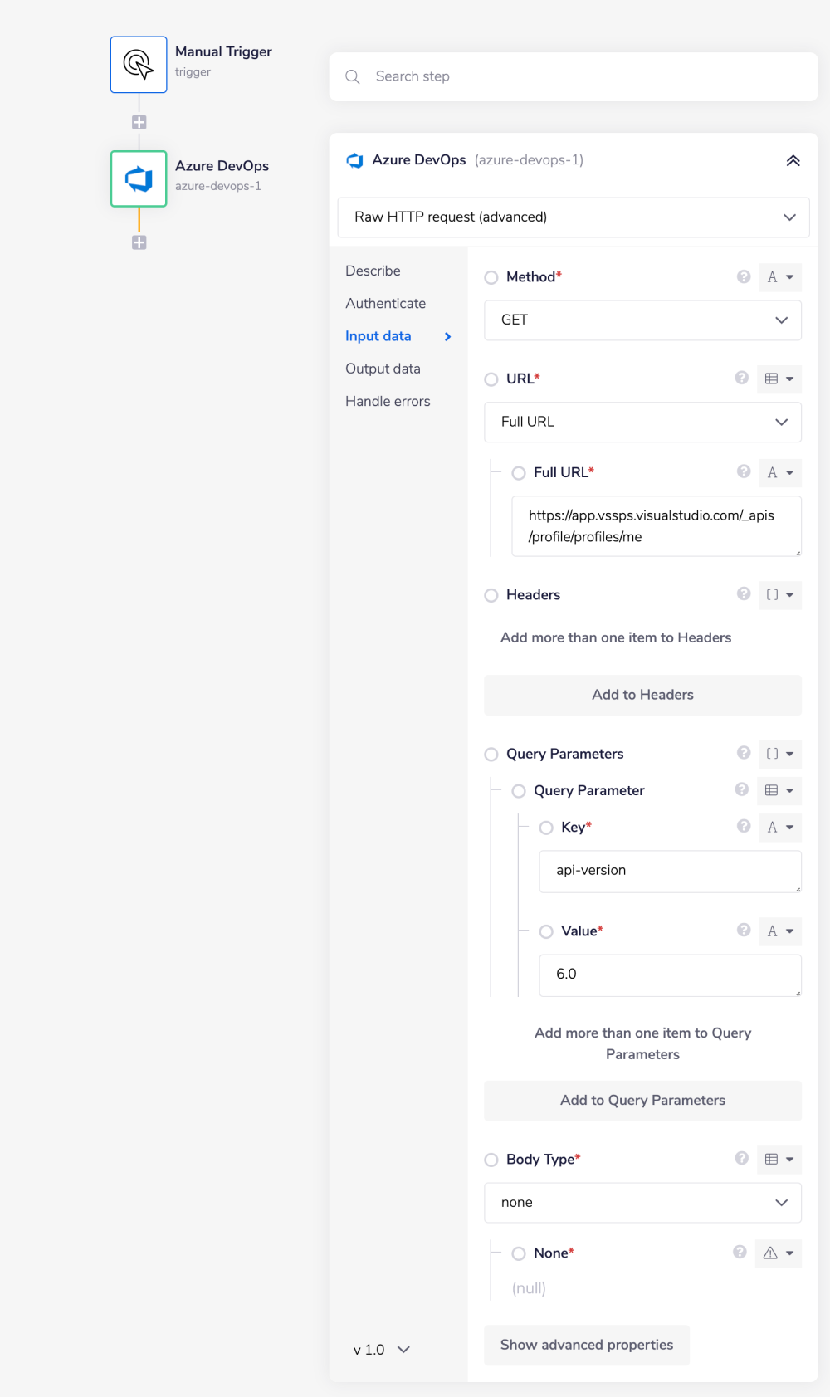Open the Output data section
The height and width of the screenshot is (1397, 830).
pos(383,369)
